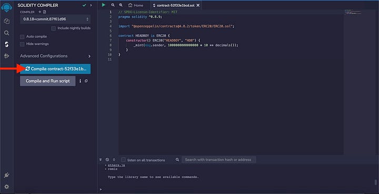379x194 pixels.
Task: Switch to the Home tab
Action: click(x=136, y=5)
